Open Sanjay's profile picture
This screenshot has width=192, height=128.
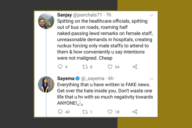click(46, 21)
